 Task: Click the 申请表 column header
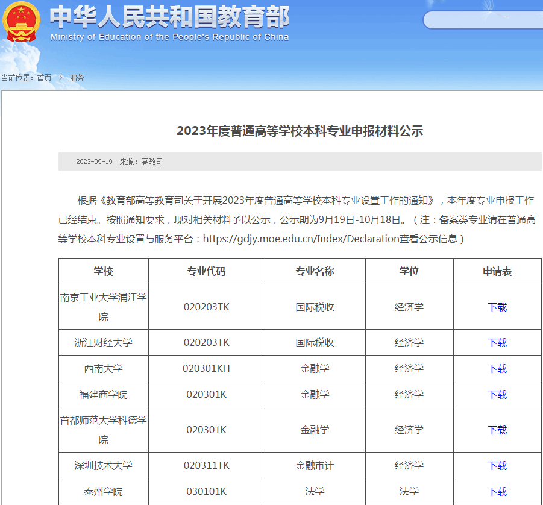pos(497,271)
